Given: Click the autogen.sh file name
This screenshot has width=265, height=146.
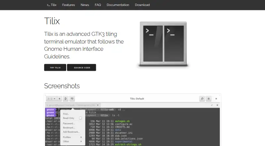Looking at the screenshot, I should click(122, 121).
